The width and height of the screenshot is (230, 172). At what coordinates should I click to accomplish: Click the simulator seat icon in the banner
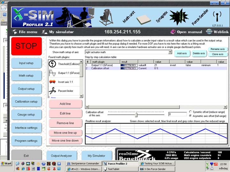tap(106, 17)
